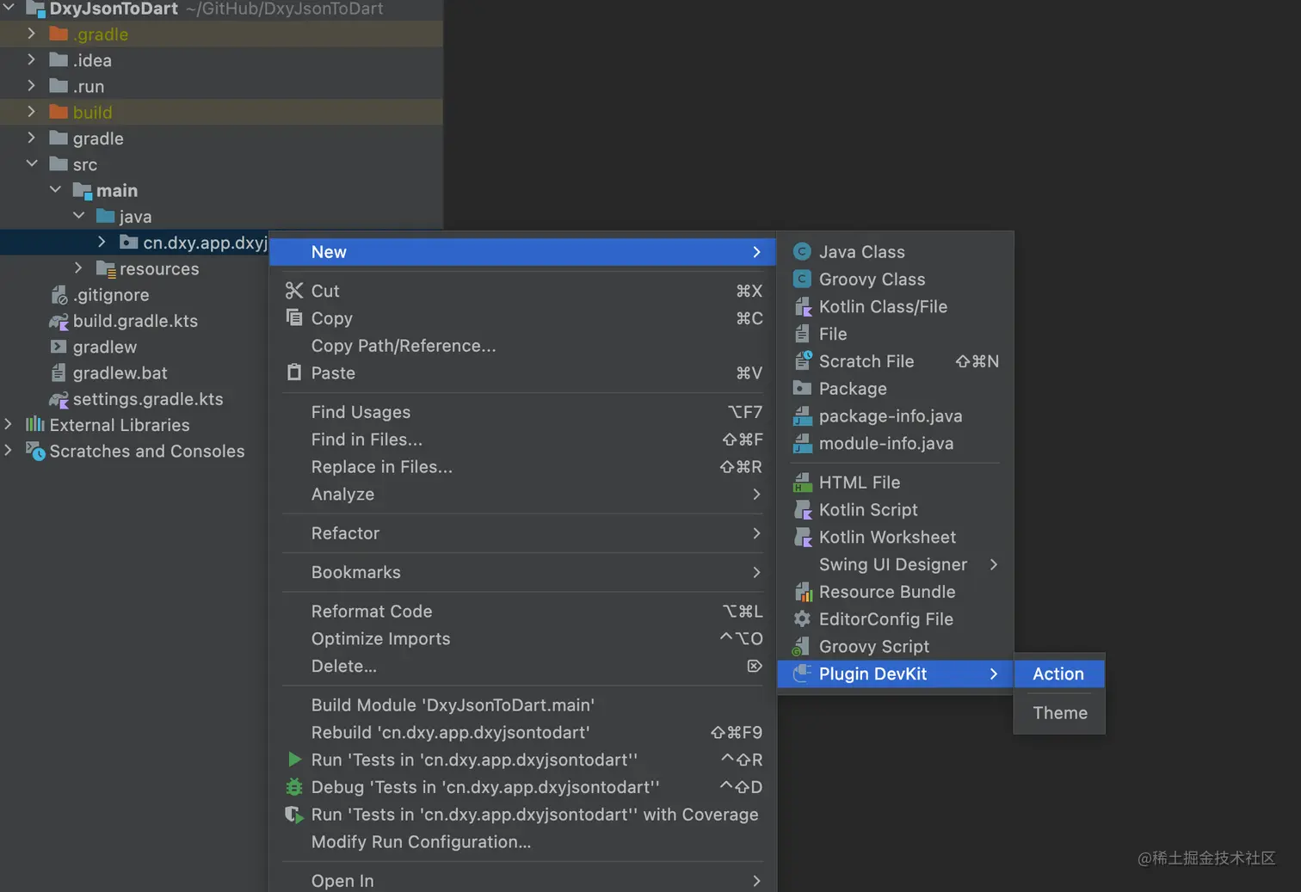Click the EditorConfig File gear icon
Screen dimensions: 1301x892
[801, 618]
